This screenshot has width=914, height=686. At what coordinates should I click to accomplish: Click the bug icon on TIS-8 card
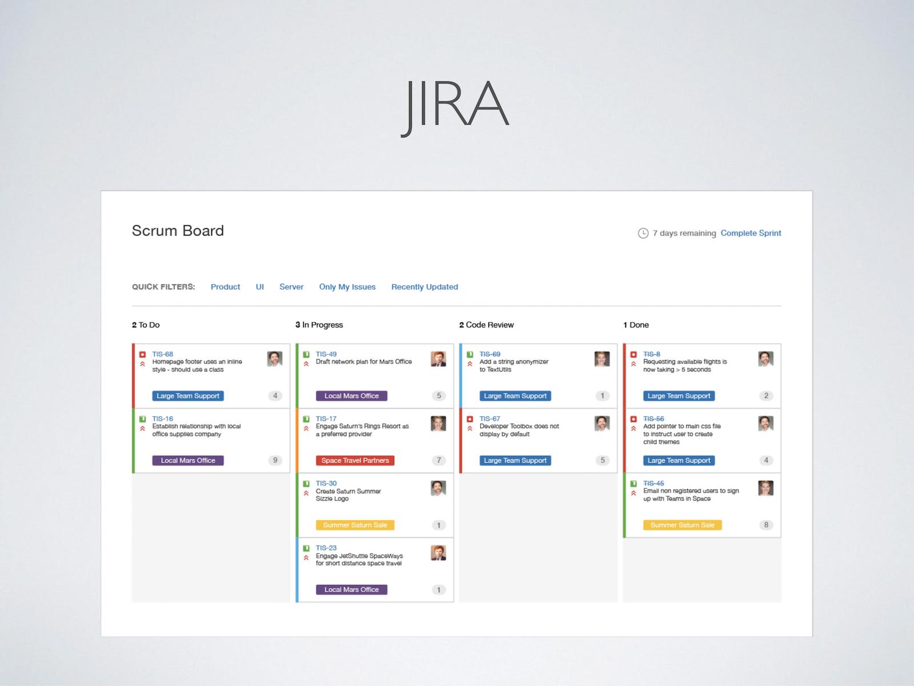(634, 354)
